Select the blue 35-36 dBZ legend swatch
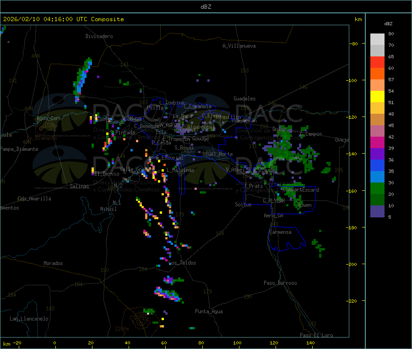The image size is (412, 349). click(377, 165)
